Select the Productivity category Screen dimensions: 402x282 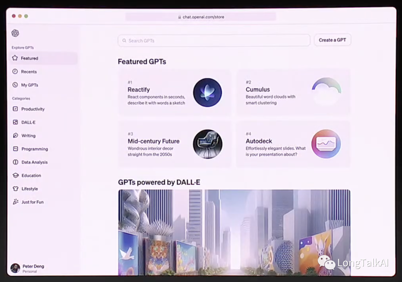point(43,109)
